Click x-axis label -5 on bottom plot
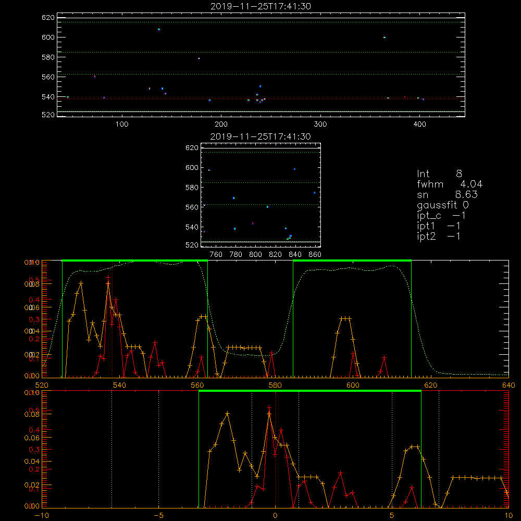 (158, 516)
